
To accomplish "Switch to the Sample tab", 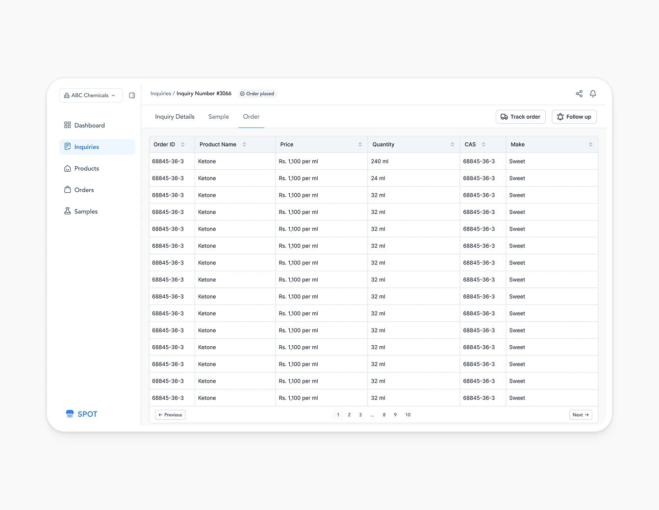I will tap(219, 117).
